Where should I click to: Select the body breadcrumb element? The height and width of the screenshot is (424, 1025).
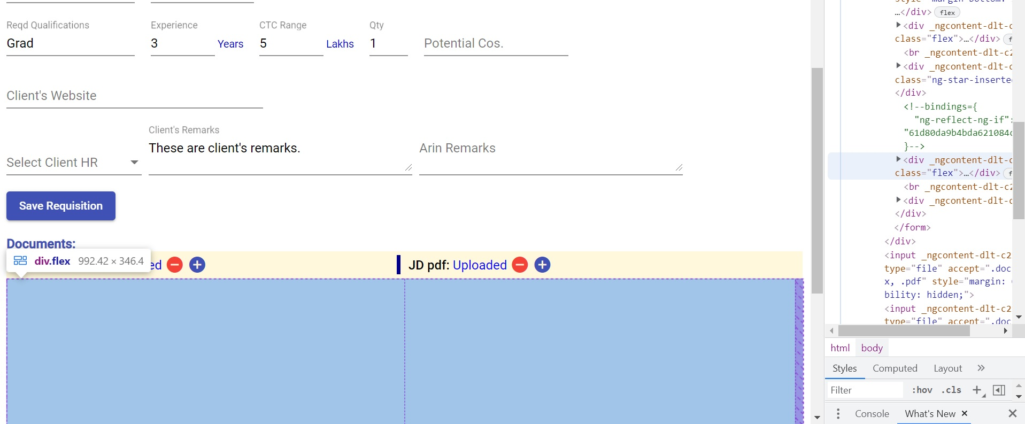872,348
